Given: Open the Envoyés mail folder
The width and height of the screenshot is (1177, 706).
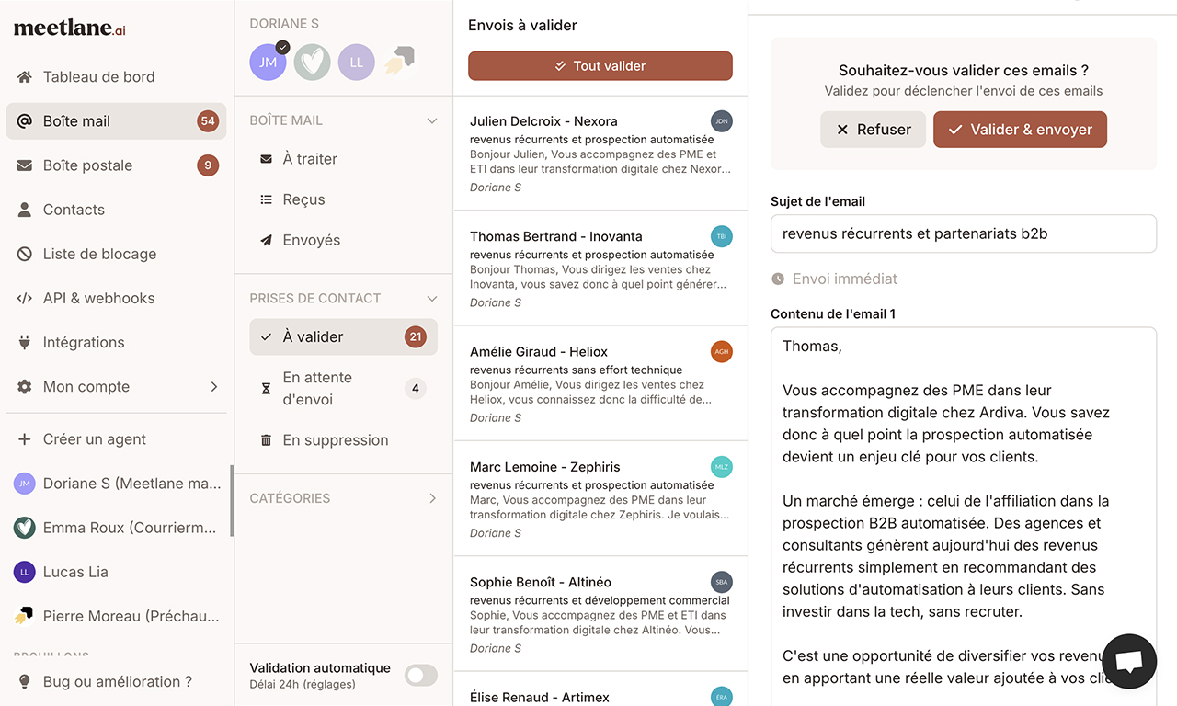Looking at the screenshot, I should click(311, 240).
